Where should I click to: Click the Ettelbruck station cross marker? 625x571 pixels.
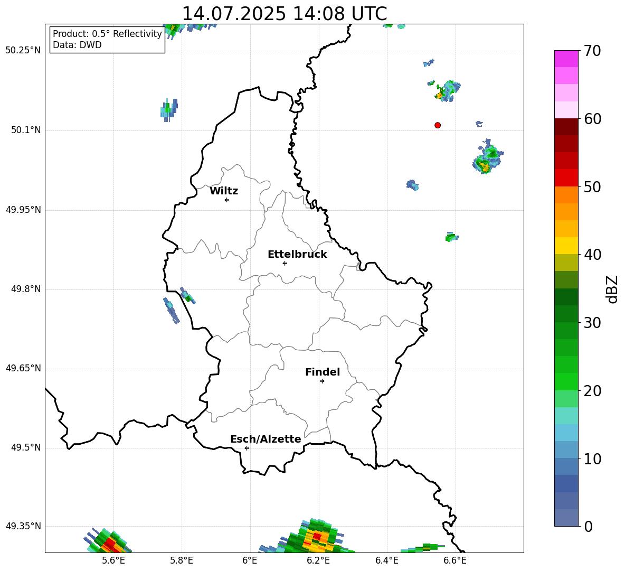(x=285, y=263)
